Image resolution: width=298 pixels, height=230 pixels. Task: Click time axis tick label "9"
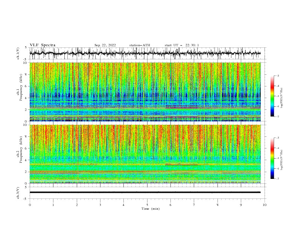point(241,205)
